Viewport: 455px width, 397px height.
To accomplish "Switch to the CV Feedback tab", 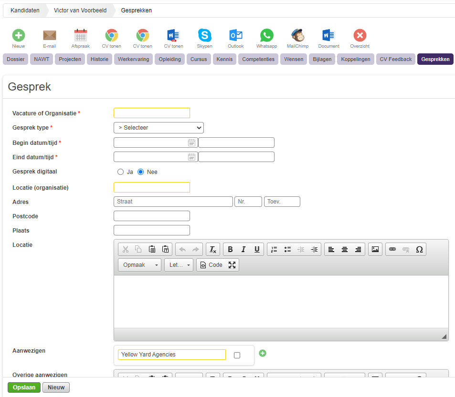I will [396, 59].
